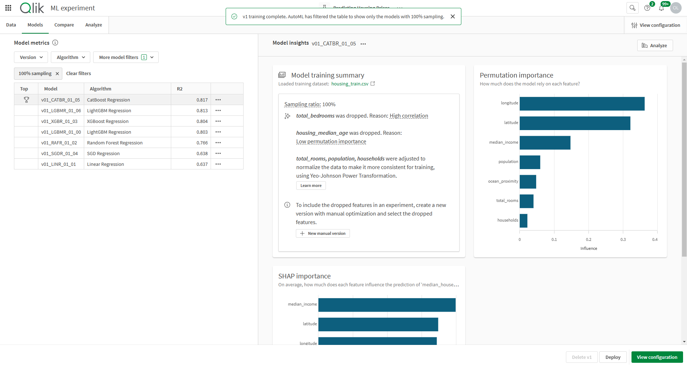This screenshot has width=687, height=366.
Task: Click the Model metrics info icon
Action: pyautogui.click(x=55, y=43)
